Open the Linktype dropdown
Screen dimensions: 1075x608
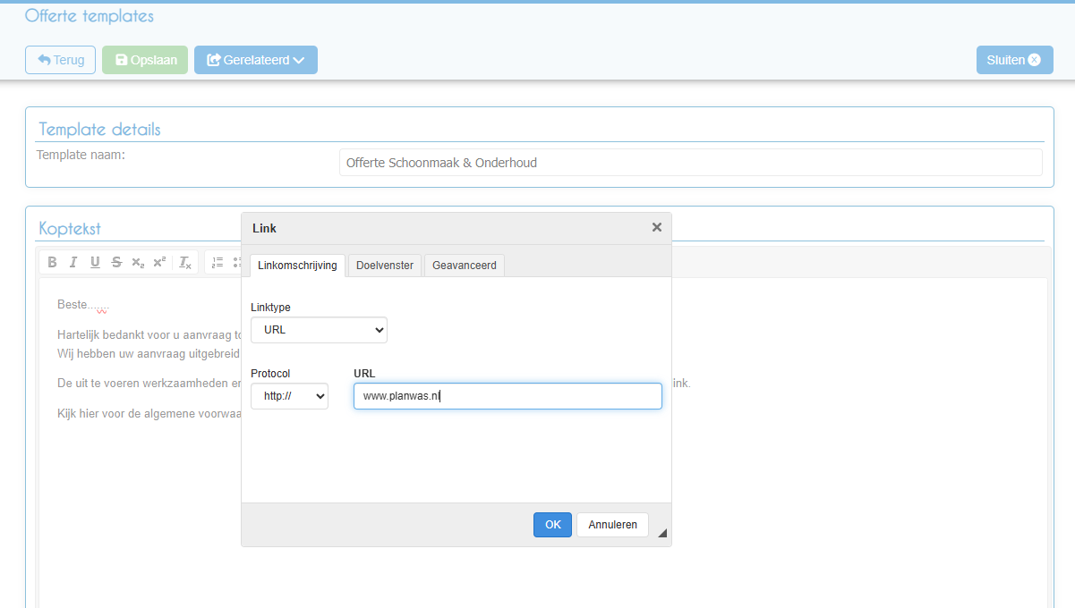319,330
